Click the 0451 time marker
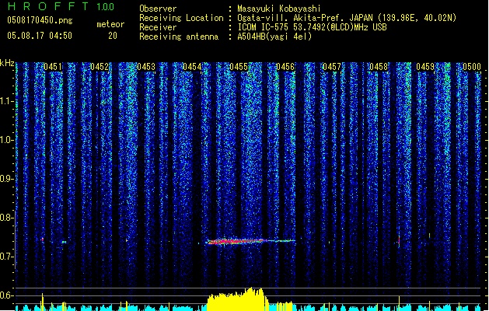This screenshot has height=311, width=489. click(53, 67)
